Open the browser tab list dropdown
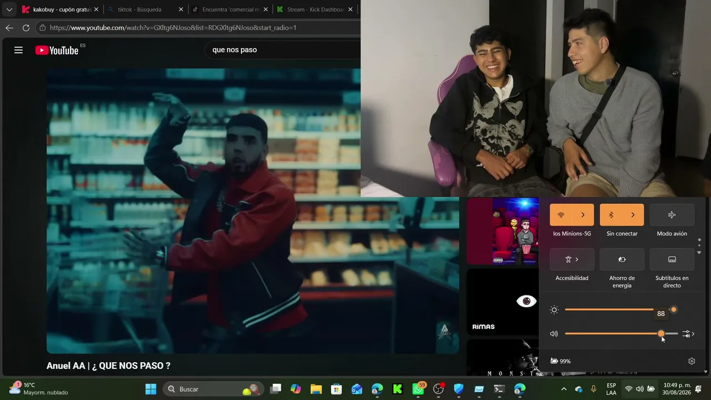 coord(9,9)
